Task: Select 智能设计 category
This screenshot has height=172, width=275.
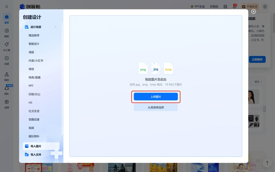Action: (x=34, y=44)
